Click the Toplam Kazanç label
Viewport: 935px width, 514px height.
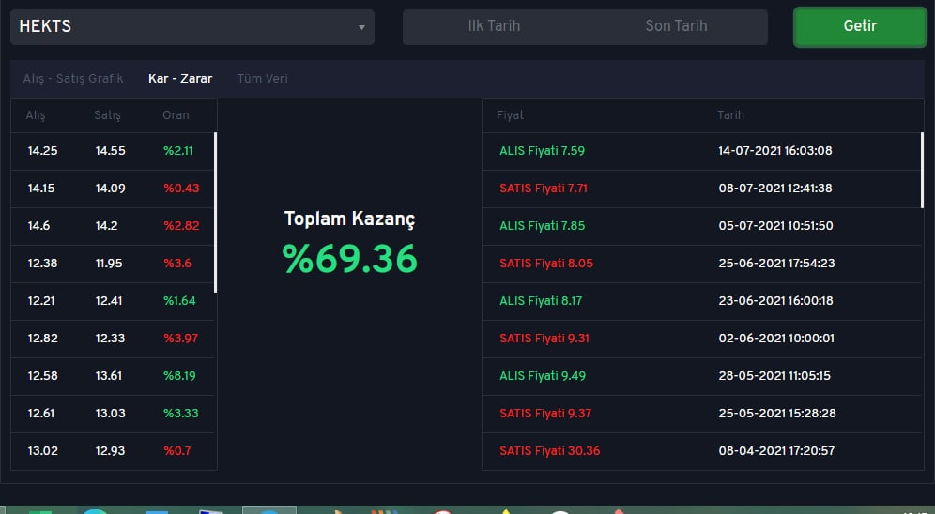pyautogui.click(x=349, y=219)
